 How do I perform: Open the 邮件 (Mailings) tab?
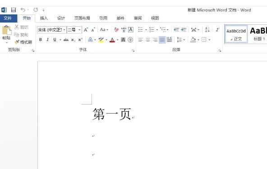pos(120,18)
